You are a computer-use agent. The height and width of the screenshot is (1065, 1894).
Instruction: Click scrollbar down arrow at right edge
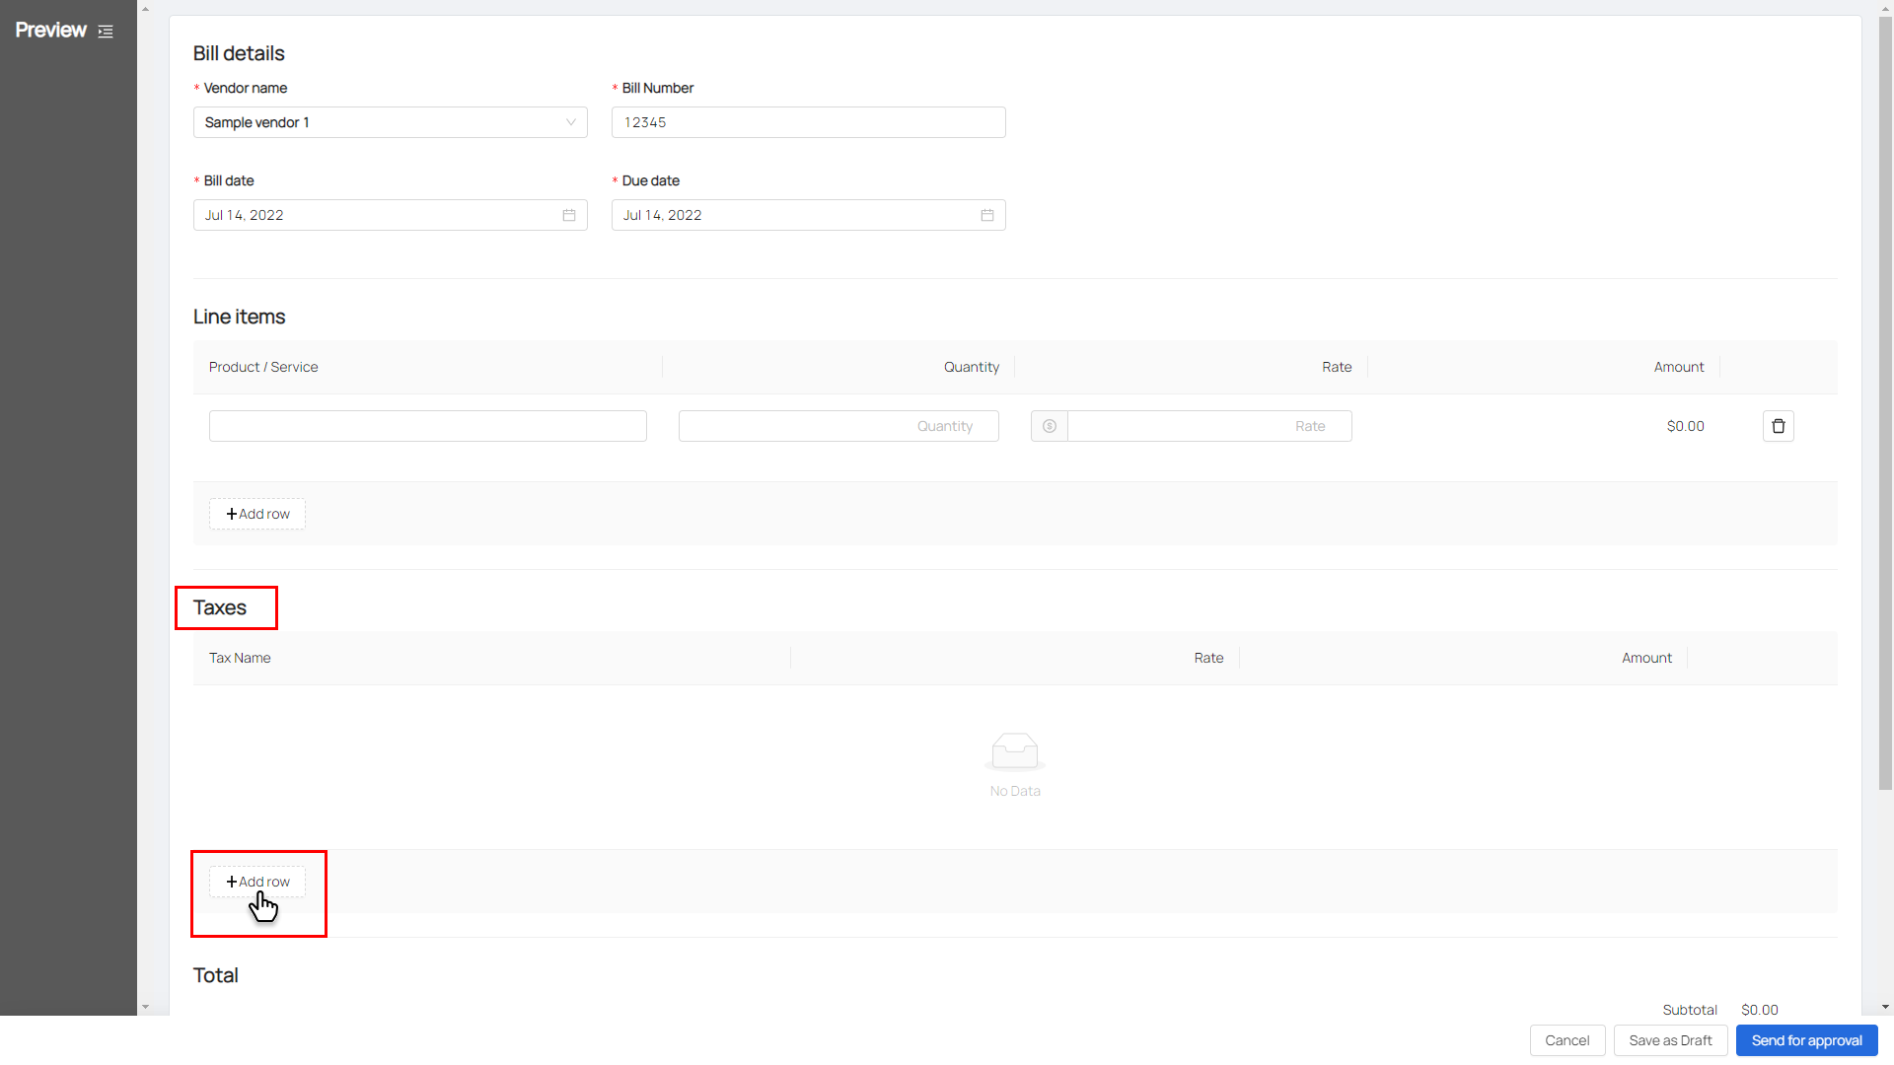coord(1885,1007)
